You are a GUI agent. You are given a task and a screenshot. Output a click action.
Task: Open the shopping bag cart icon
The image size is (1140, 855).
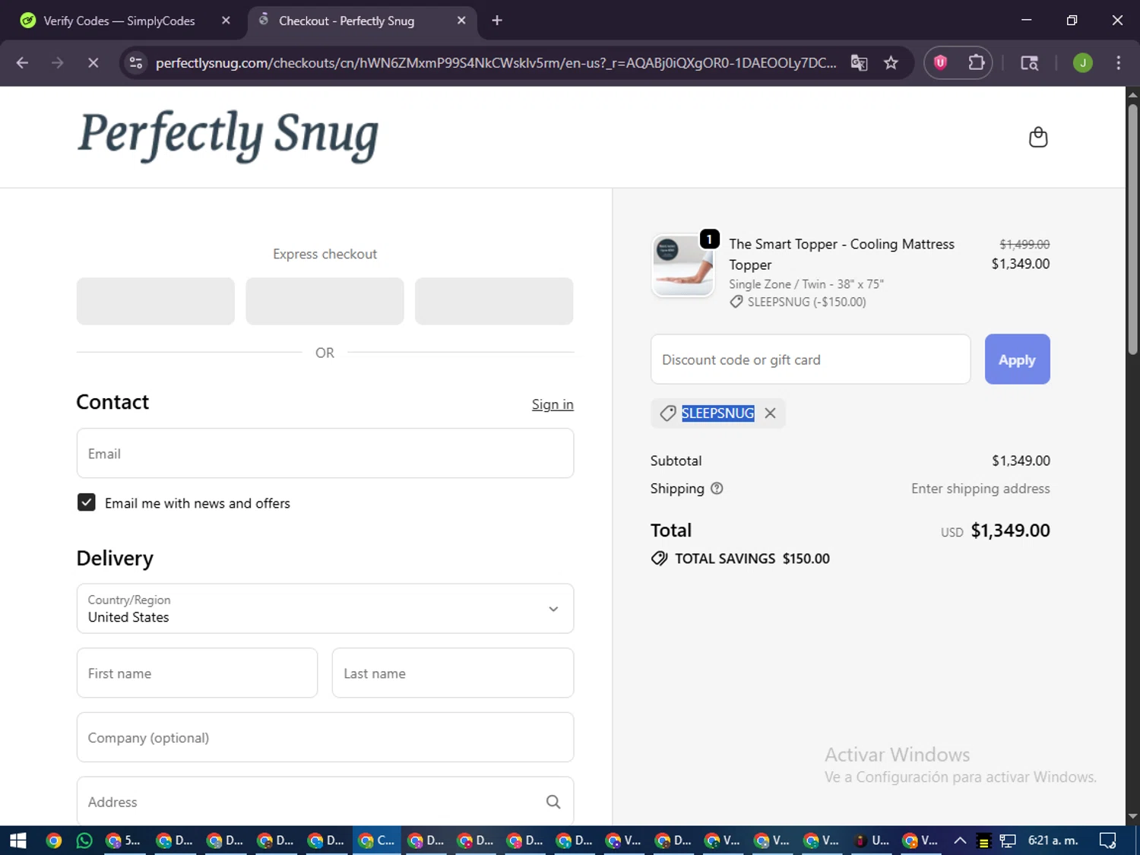[x=1038, y=138]
